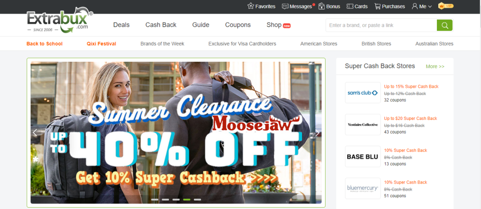
Task: Open the Back to School link
Action: pos(45,44)
